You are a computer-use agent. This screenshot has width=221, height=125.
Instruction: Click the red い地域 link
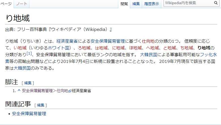(x=20, y=48)
